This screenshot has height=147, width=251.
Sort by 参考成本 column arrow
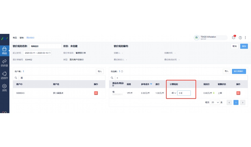tap(151, 84)
